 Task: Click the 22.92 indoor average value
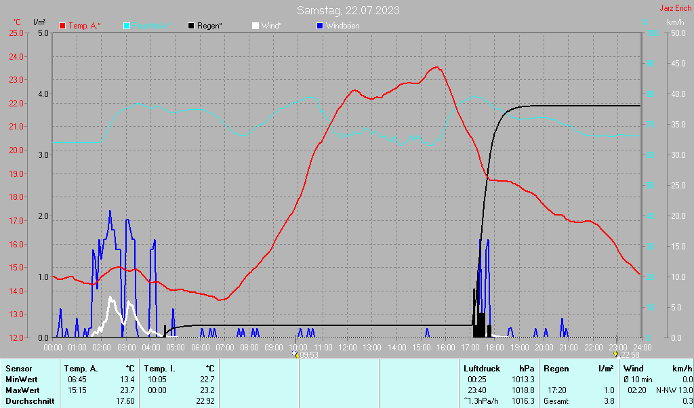(x=205, y=401)
